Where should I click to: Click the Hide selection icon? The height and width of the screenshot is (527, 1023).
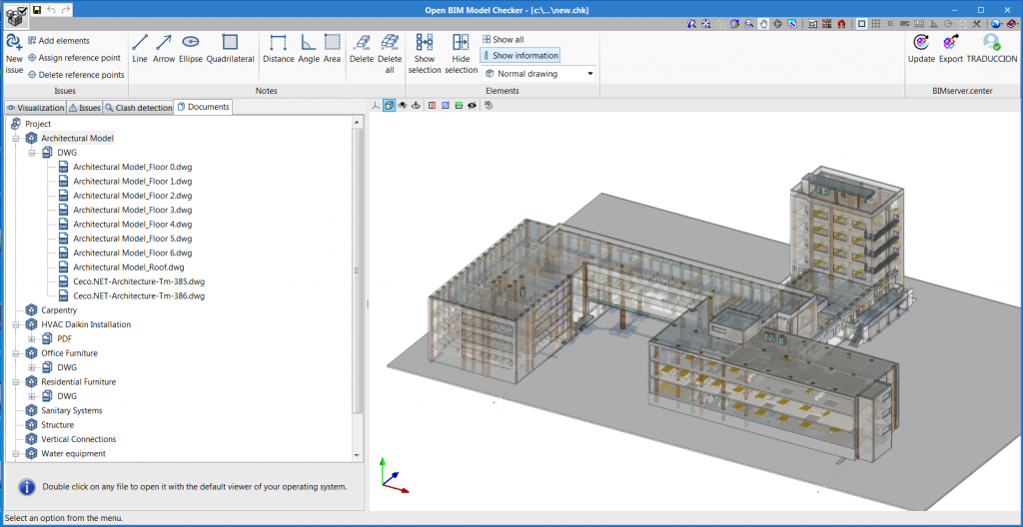click(x=461, y=52)
